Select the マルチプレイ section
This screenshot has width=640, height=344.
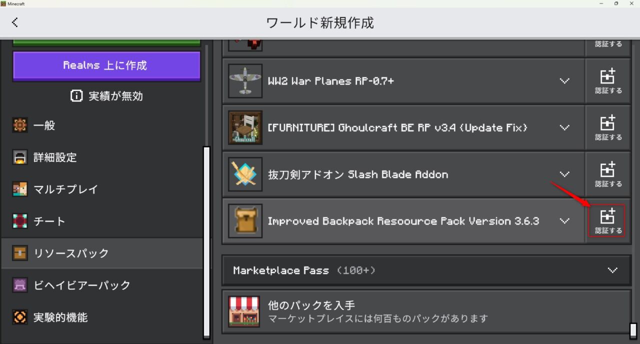pyautogui.click(x=101, y=189)
